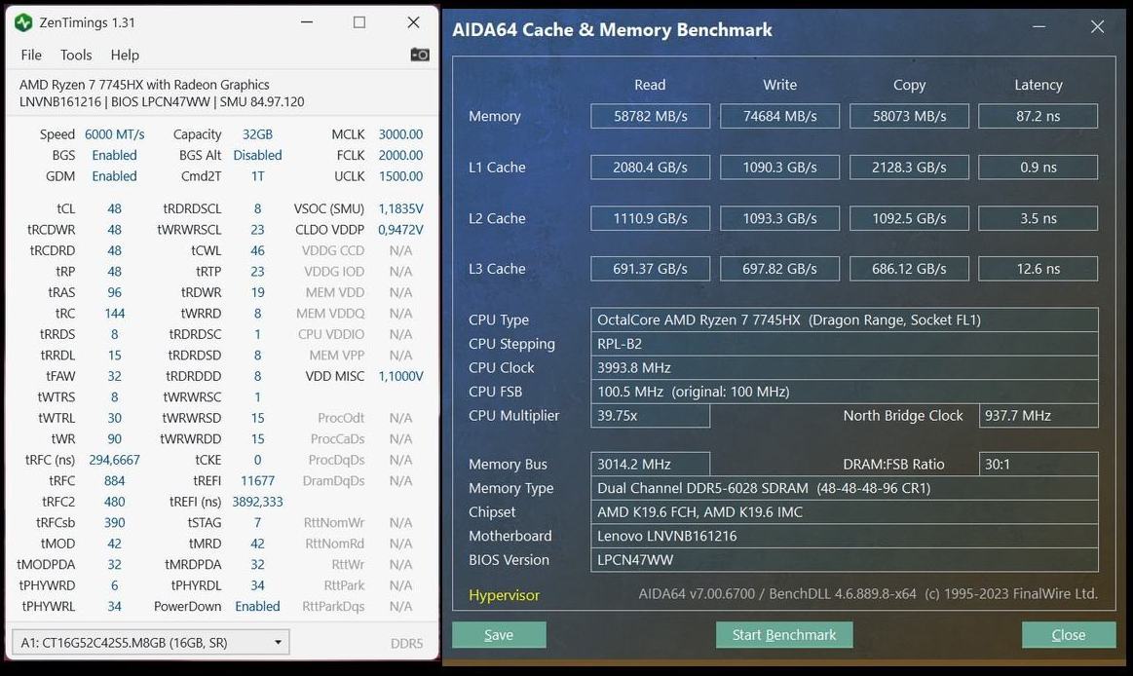
Task: Minimize the AIDA64 benchmark window
Action: (1039, 26)
